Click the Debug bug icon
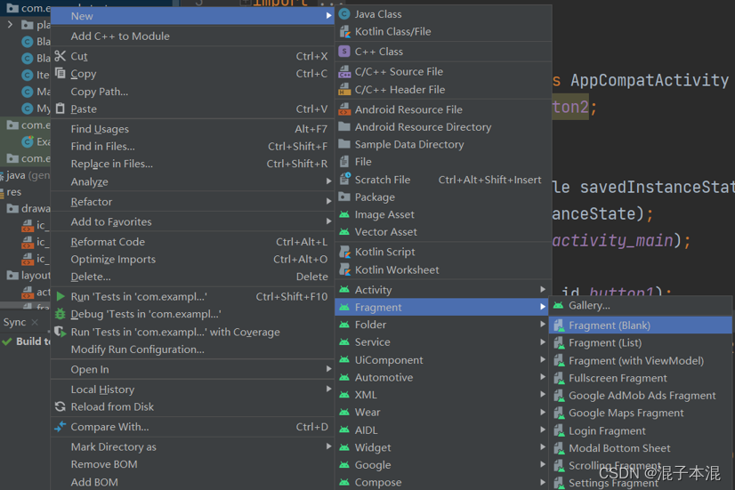The image size is (735, 490). [x=60, y=314]
